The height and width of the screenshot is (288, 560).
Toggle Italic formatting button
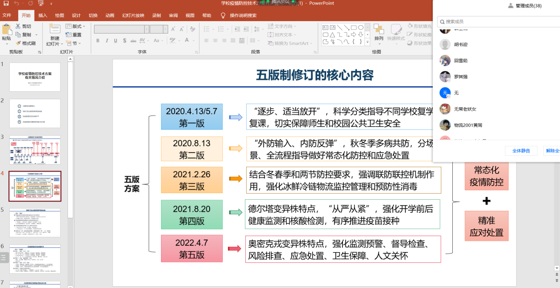coord(107,41)
